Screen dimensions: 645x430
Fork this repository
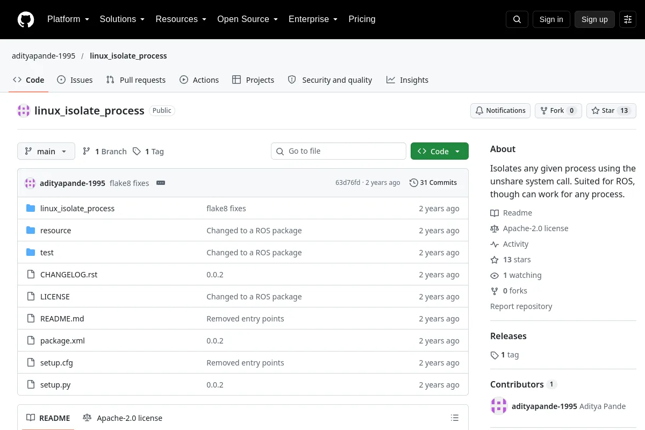click(558, 111)
